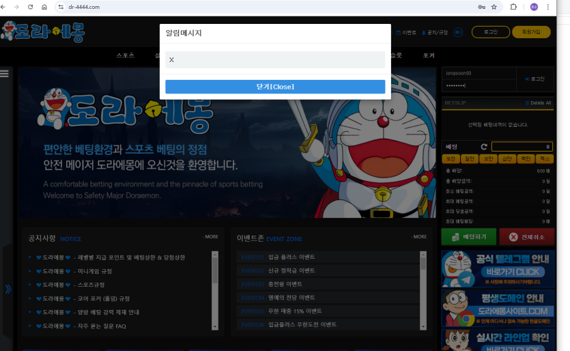Click the outlined 로그인 header button
The image size is (570, 351).
point(491,32)
